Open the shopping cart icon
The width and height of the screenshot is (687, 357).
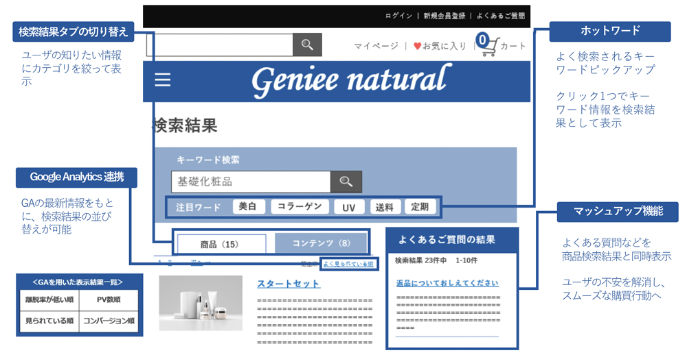490,47
